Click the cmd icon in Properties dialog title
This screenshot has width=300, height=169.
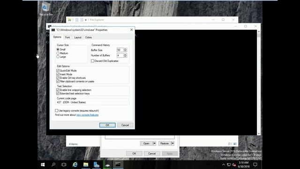[x=53, y=30]
